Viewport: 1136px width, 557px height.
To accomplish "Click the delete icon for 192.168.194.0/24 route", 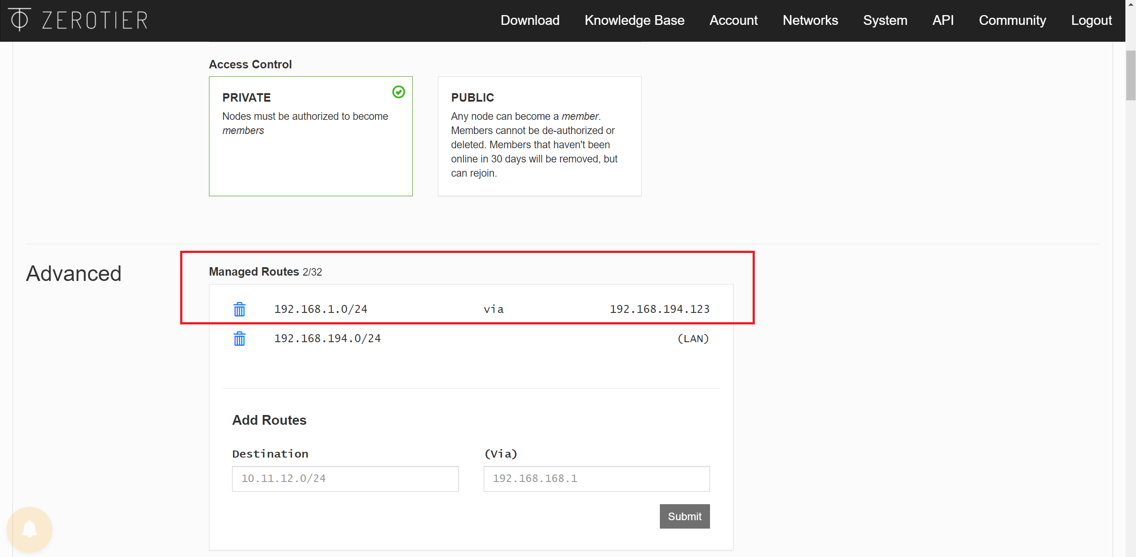I will [239, 338].
